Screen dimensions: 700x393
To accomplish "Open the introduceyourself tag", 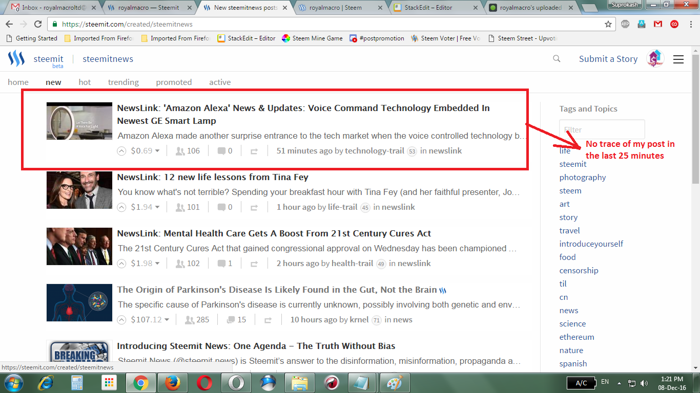I will pos(591,244).
